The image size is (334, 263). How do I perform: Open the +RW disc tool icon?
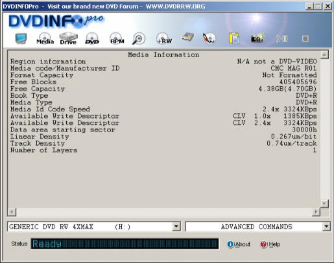click(164, 38)
